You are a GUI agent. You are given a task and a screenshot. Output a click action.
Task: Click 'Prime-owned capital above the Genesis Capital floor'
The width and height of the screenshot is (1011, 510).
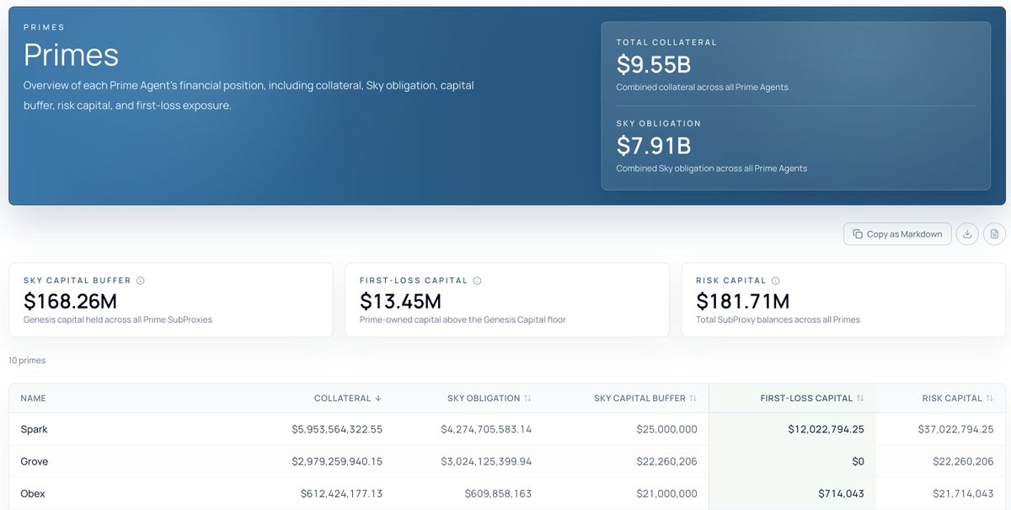[463, 319]
